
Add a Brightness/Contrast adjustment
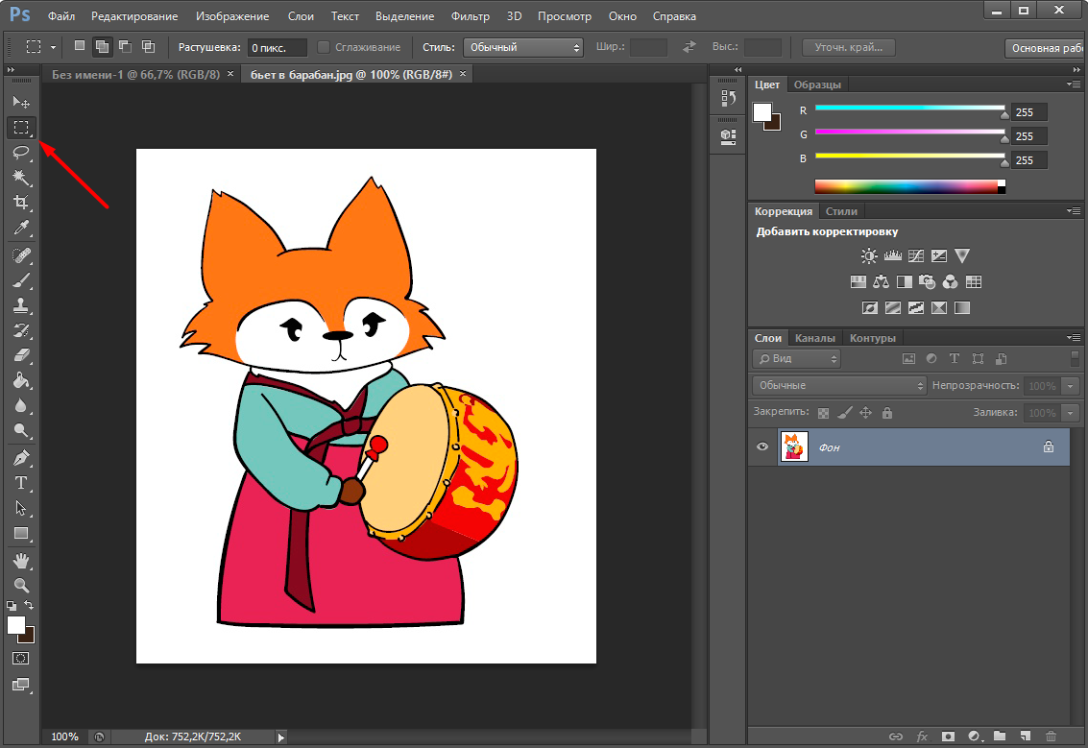(869, 256)
